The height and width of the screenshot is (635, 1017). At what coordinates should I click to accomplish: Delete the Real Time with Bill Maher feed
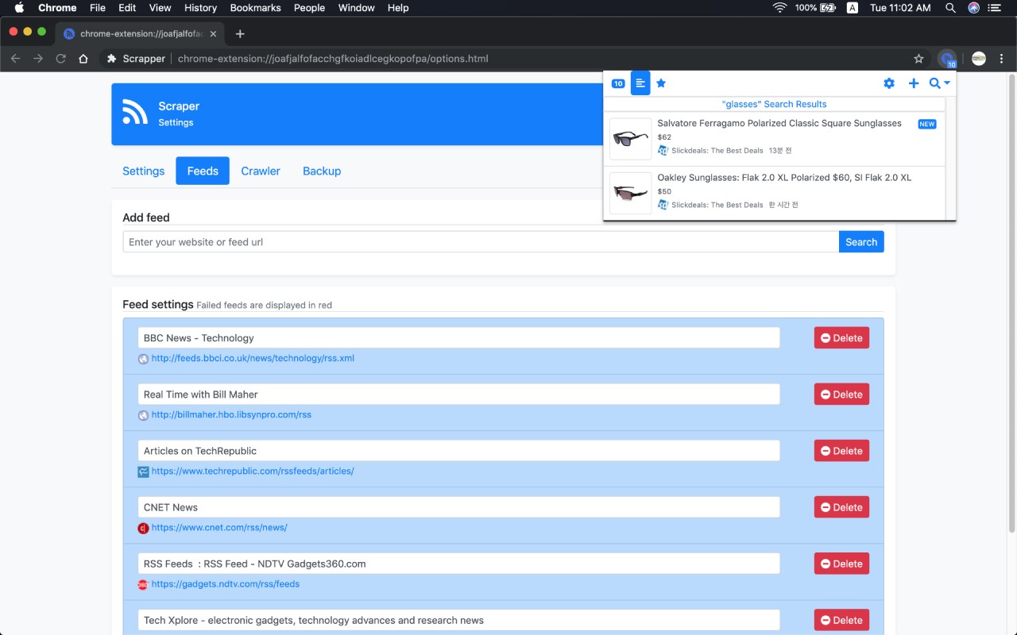pos(841,394)
